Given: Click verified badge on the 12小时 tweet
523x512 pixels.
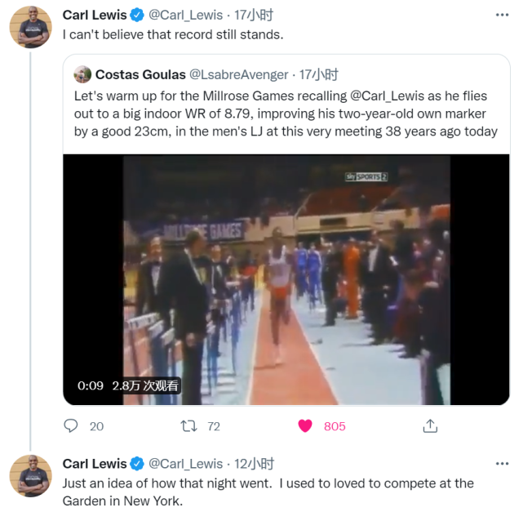Looking at the screenshot, I should coord(137,464).
